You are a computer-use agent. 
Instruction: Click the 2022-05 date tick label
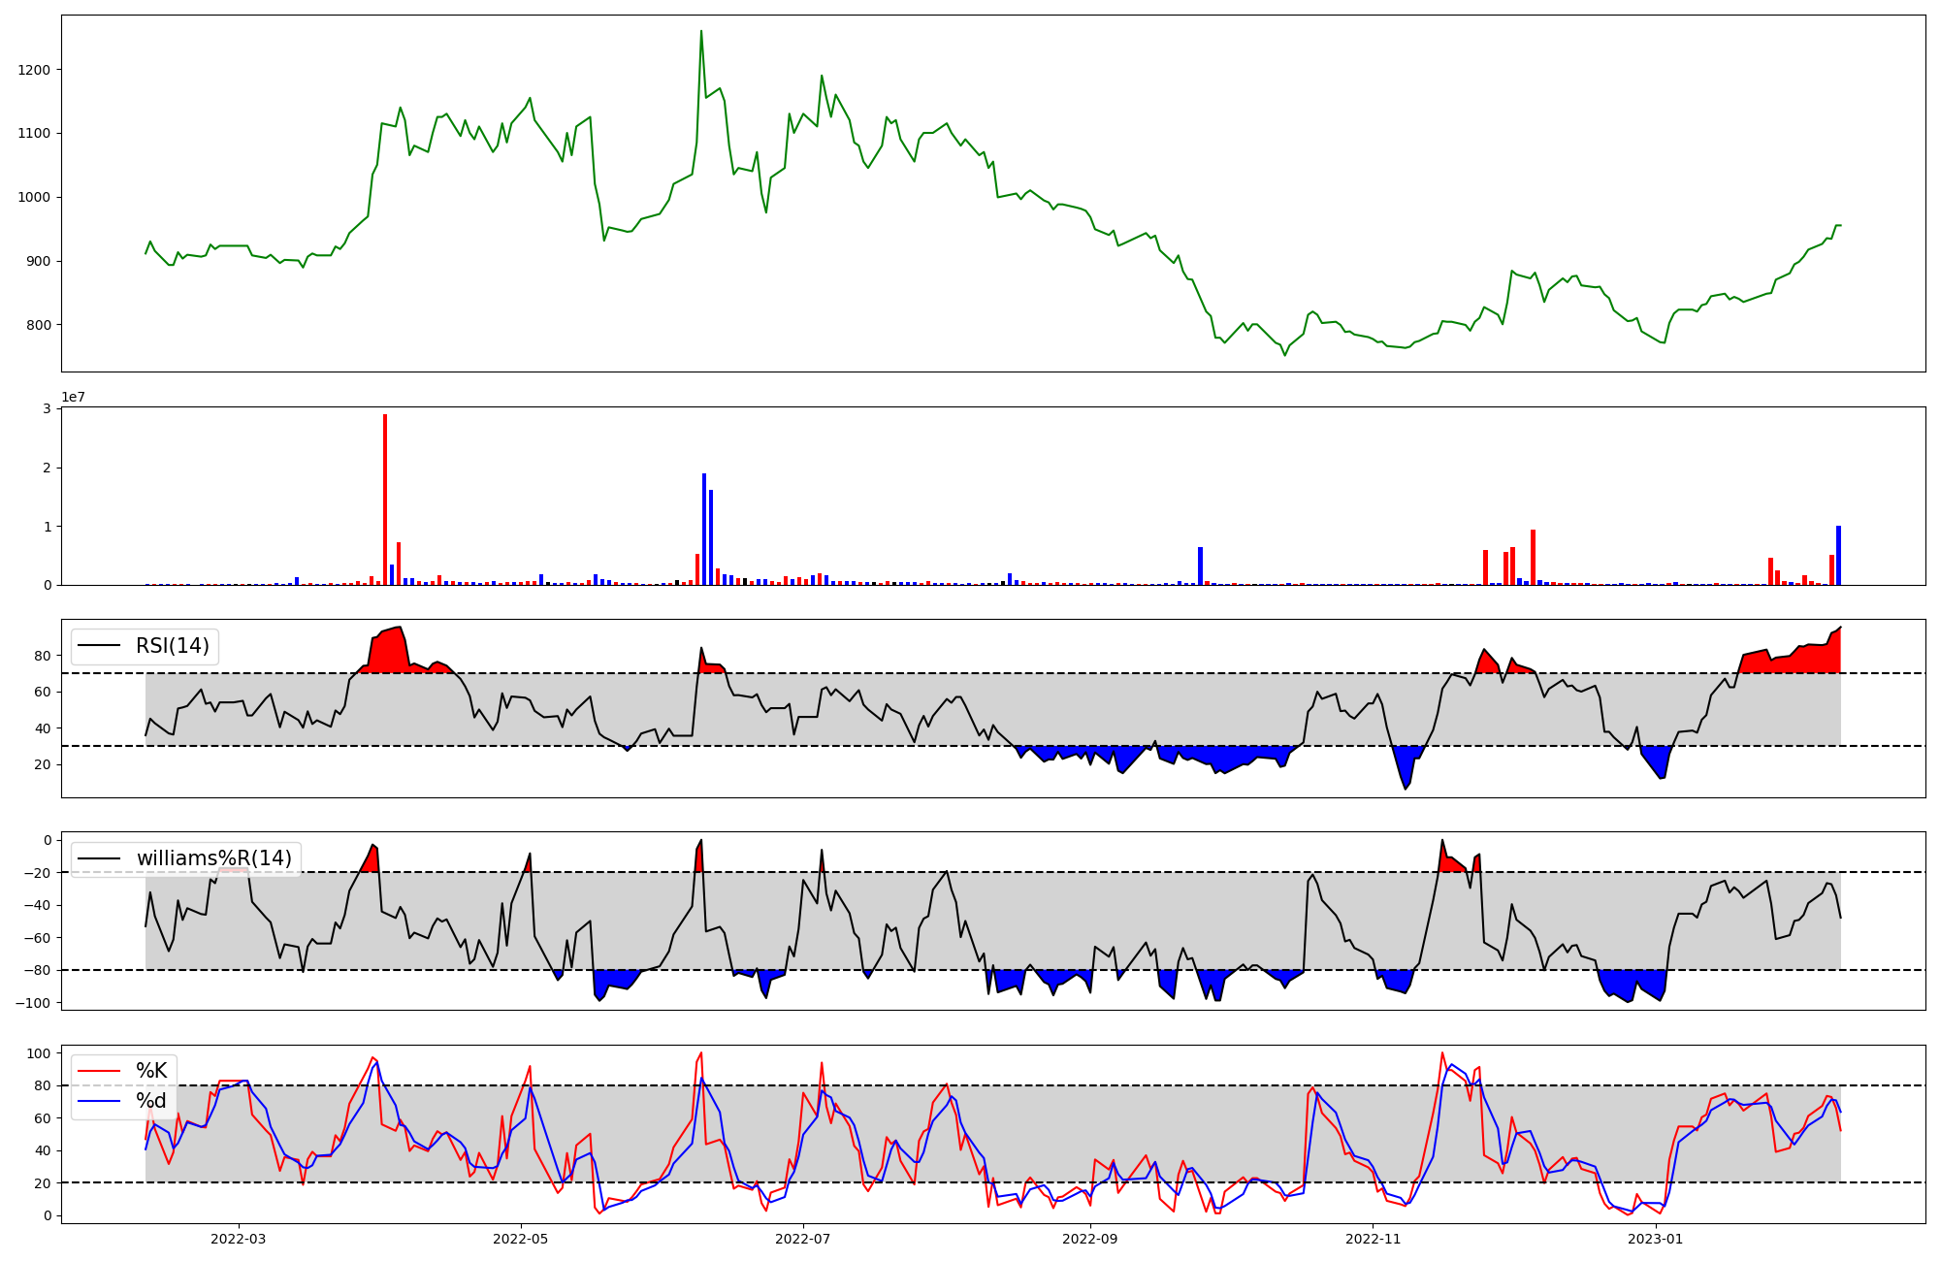point(521,1239)
